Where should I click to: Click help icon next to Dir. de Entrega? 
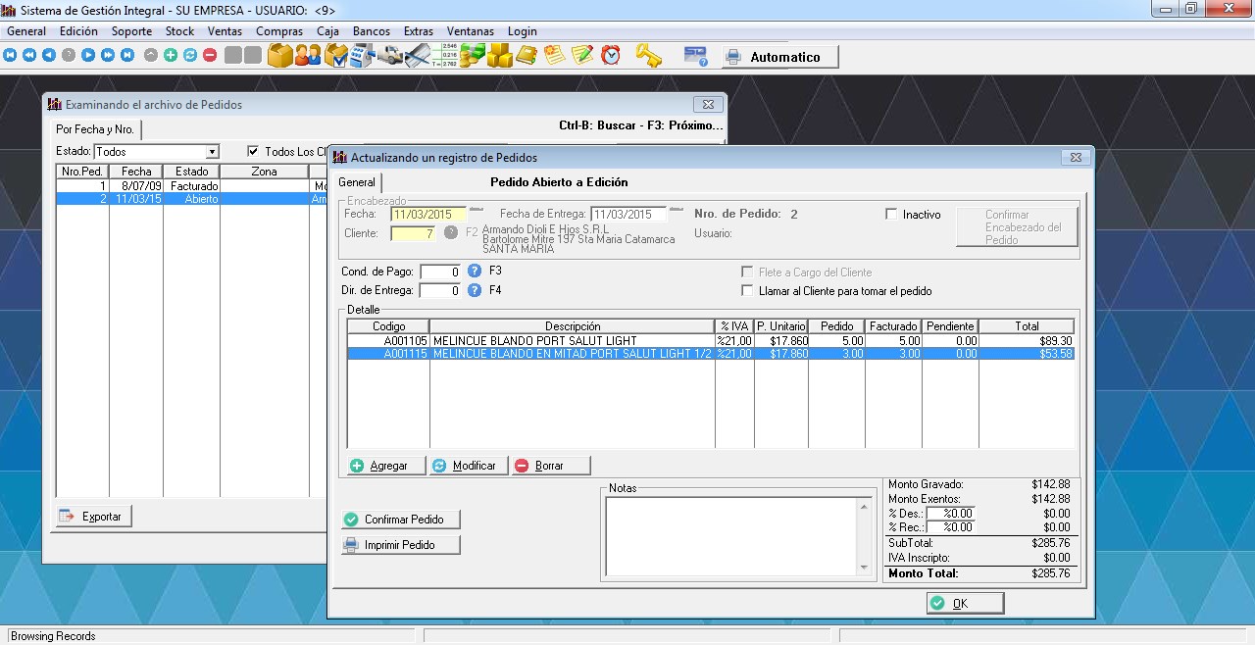click(475, 290)
